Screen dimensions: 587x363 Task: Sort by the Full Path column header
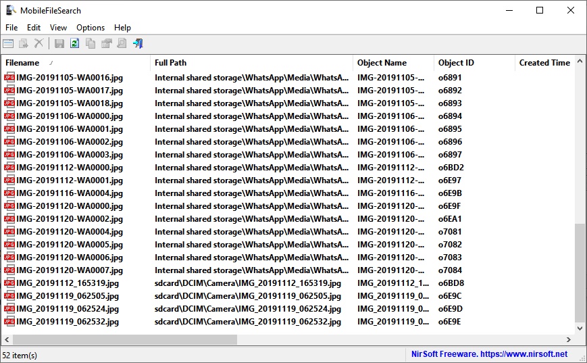coord(251,63)
